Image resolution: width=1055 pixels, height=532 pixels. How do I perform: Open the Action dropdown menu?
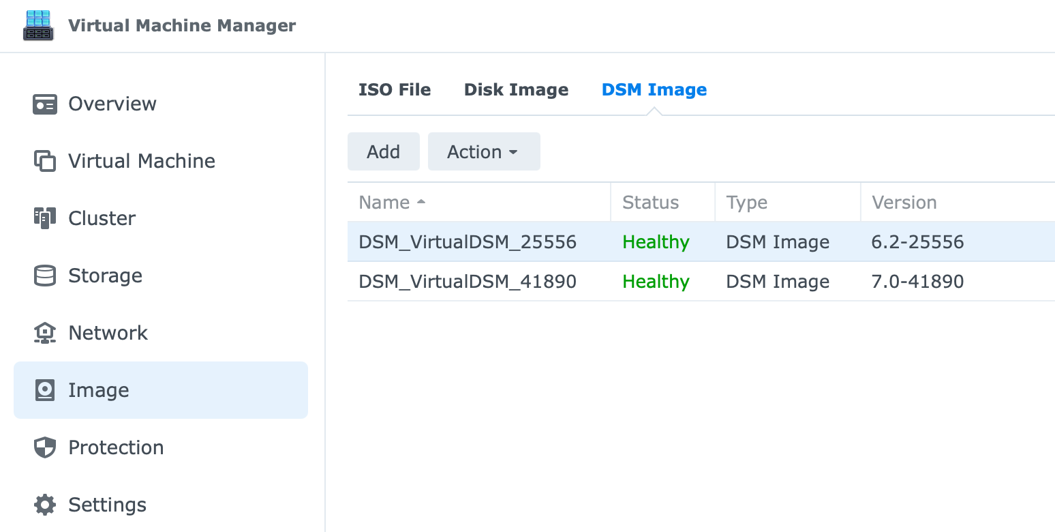[x=484, y=151]
